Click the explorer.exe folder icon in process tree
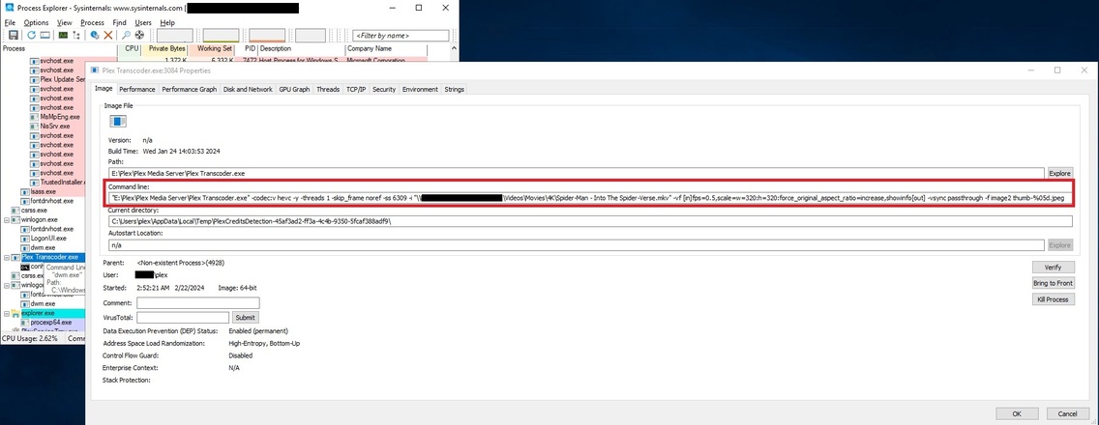 tap(15, 313)
